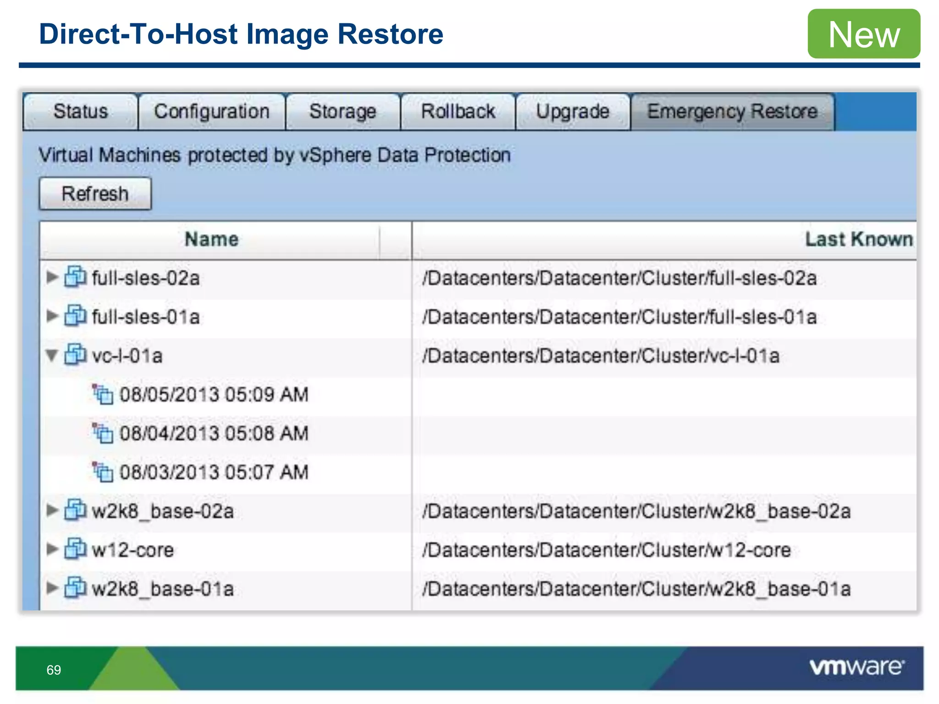This screenshot has width=939, height=704.
Task: Expand the full-sles-02a virtual machine row
Action: click(x=52, y=277)
